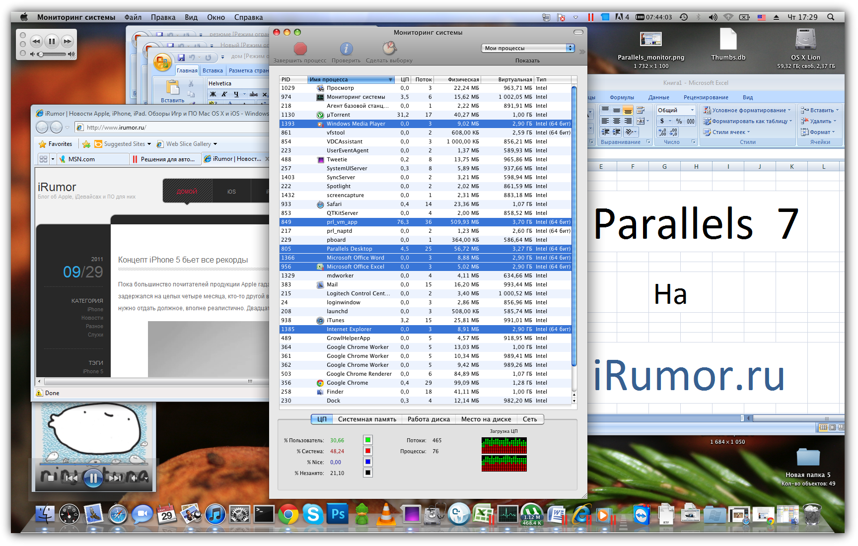This screenshot has height=546, width=858.
Task: Toggle Excel center horizontal alignment
Action: [x=616, y=121]
